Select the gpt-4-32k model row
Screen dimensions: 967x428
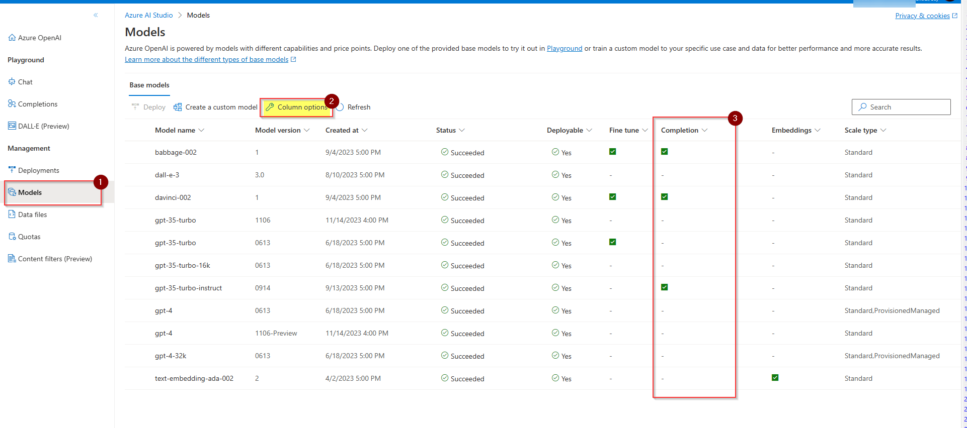(542, 356)
